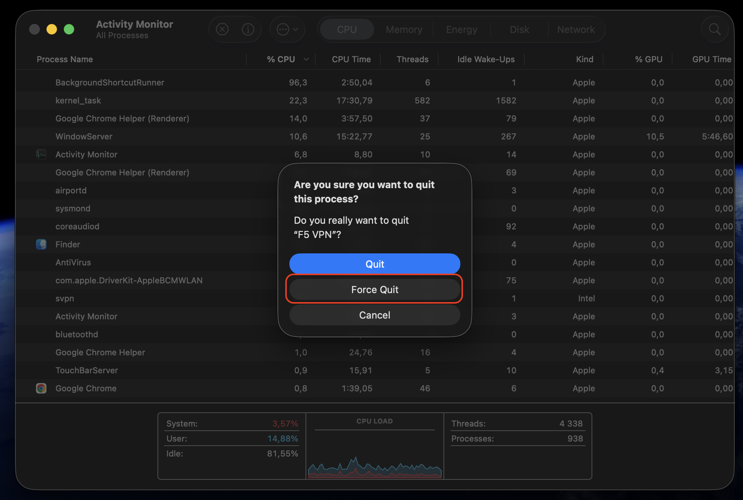743x500 pixels.
Task: Open the ellipsis action menu in toolbar
Action: tap(287, 29)
